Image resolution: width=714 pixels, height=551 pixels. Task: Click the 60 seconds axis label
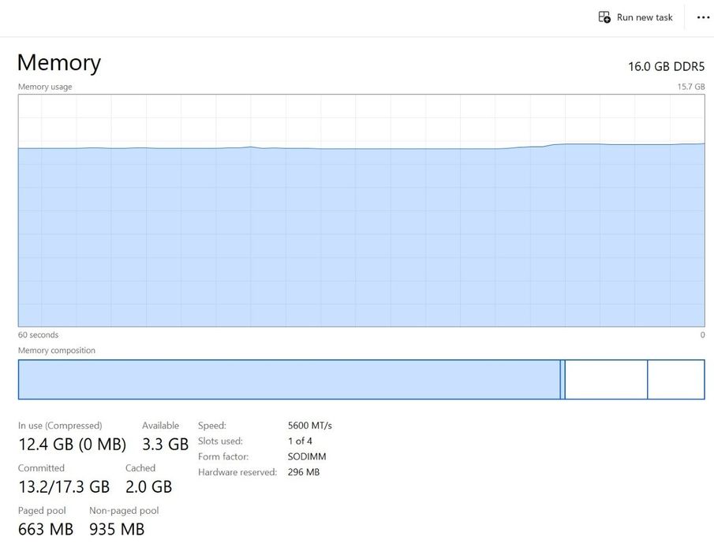(x=38, y=335)
